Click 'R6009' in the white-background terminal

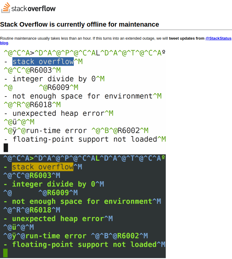coord(58,87)
